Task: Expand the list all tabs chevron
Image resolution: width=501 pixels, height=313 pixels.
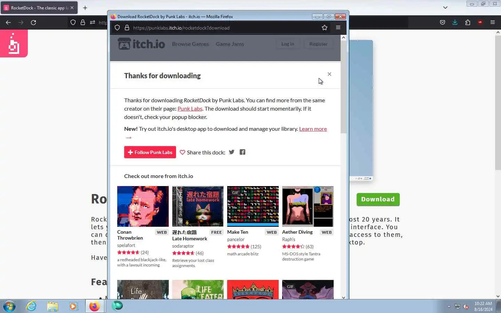Action: (445, 8)
